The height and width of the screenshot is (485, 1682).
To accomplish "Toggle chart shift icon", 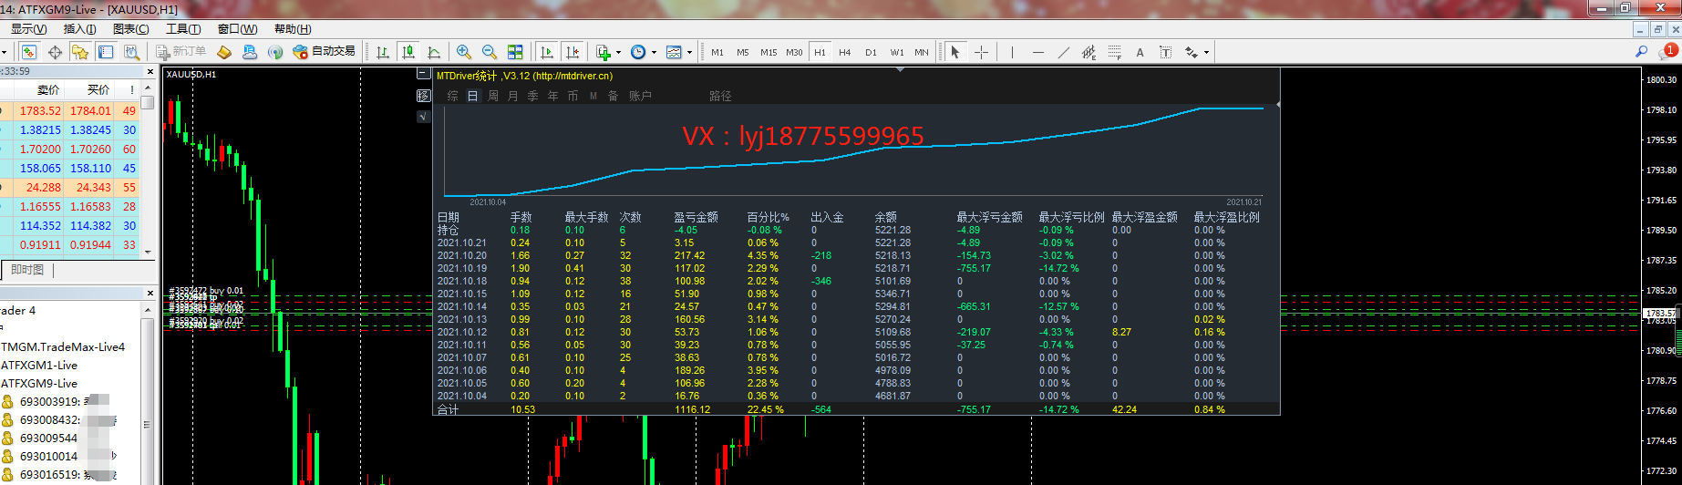I will (572, 52).
